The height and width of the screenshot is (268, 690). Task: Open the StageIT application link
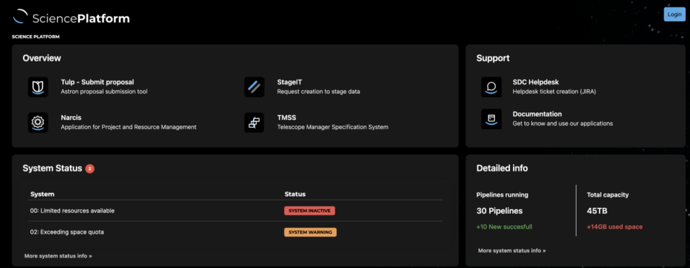[289, 82]
